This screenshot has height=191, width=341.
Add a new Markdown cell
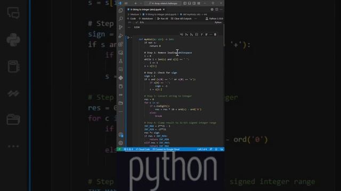[146, 19]
